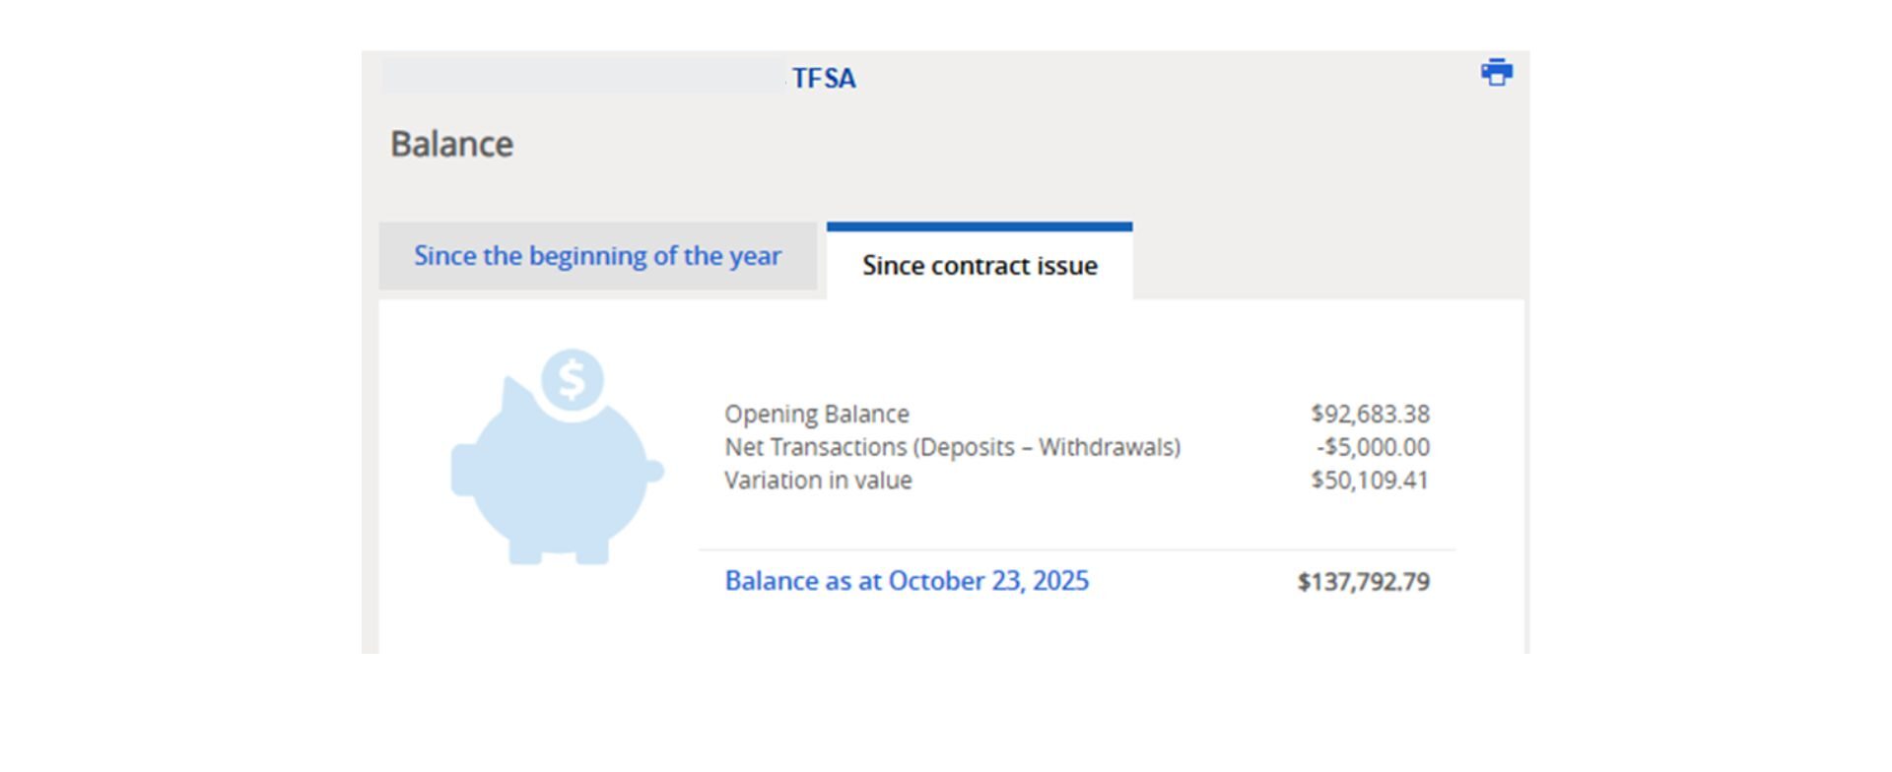Image resolution: width=1892 pixels, height=772 pixels.
Task: Click the redacted account name beside TFSA
Action: (583, 77)
